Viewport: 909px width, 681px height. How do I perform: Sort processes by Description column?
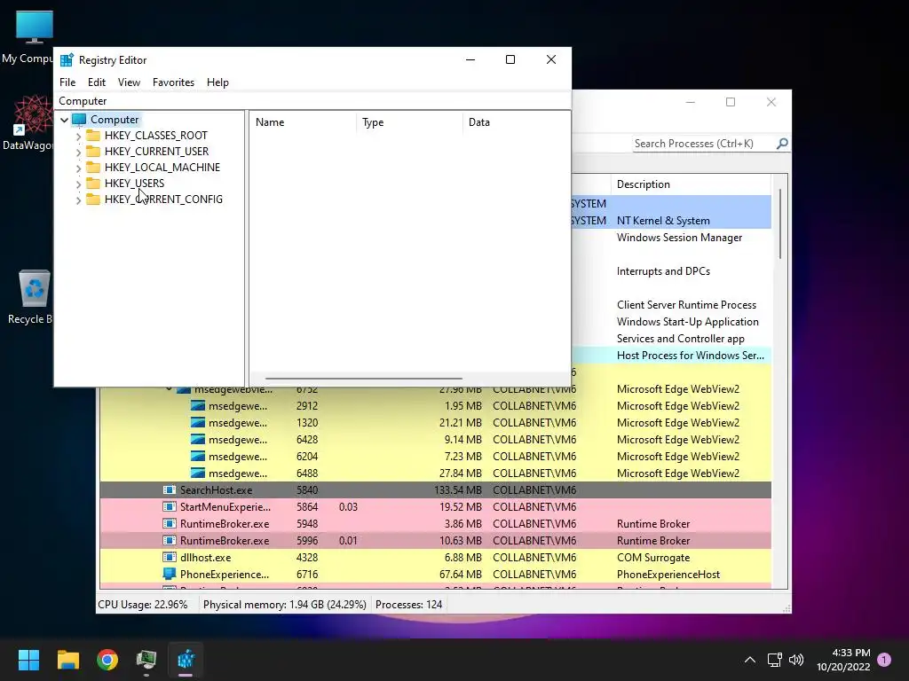click(x=690, y=184)
